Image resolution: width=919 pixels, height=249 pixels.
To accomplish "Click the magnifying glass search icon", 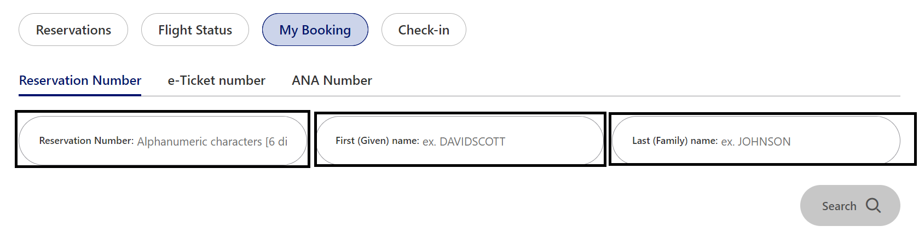I will point(873,205).
